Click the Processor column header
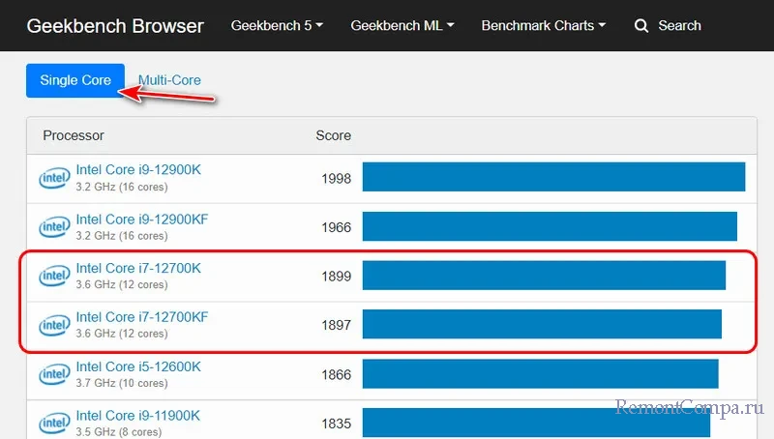 [74, 135]
